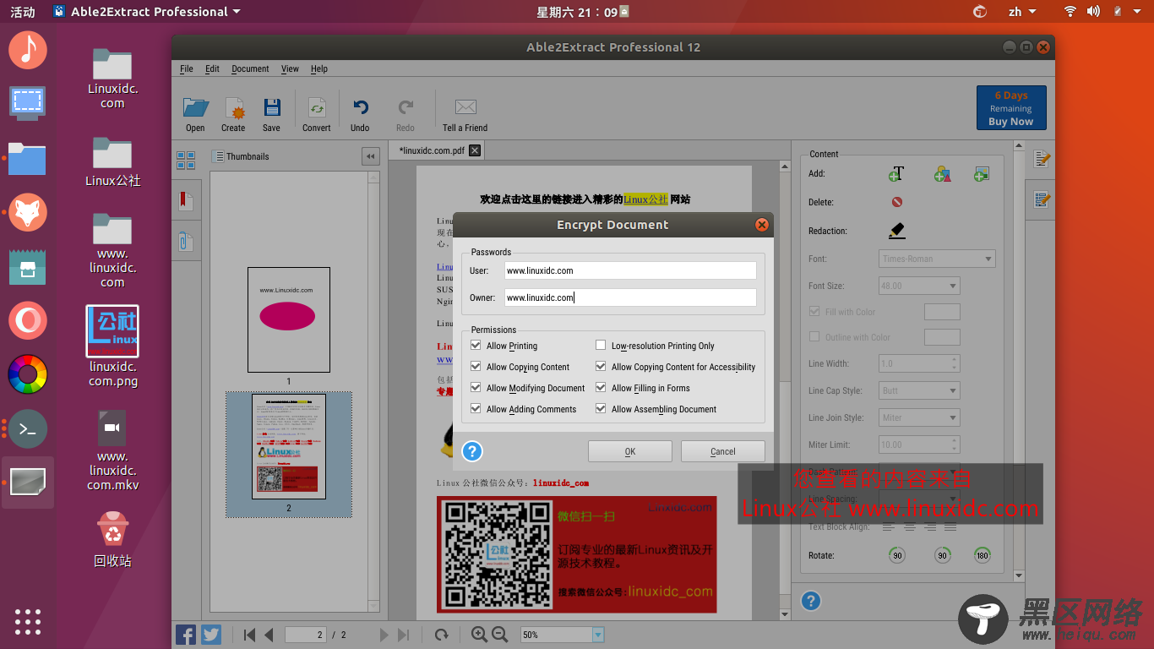Click the Buy Now trial button
Screen dimensions: 1154x649
(1011, 108)
